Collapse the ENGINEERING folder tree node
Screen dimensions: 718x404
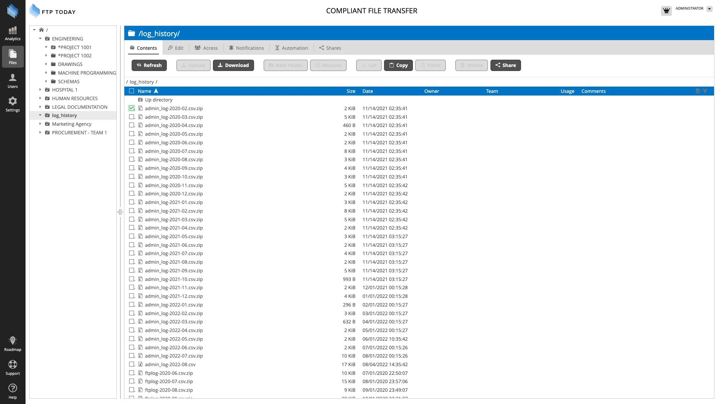(x=40, y=38)
